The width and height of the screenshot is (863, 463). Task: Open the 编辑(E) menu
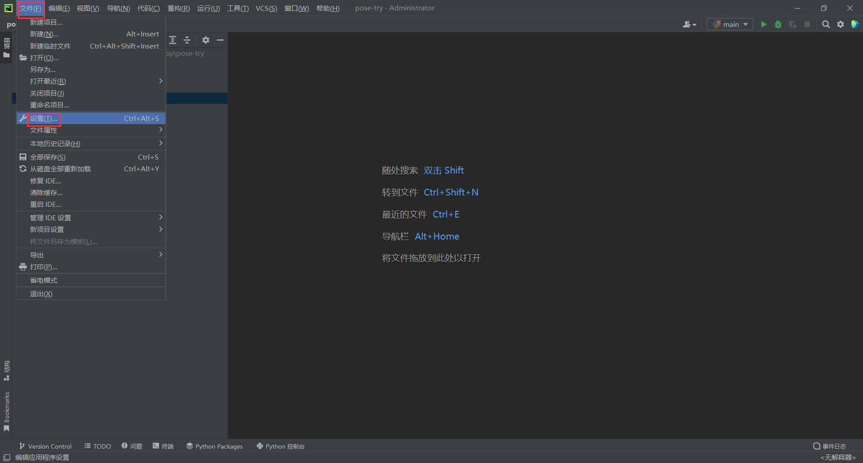(59, 8)
